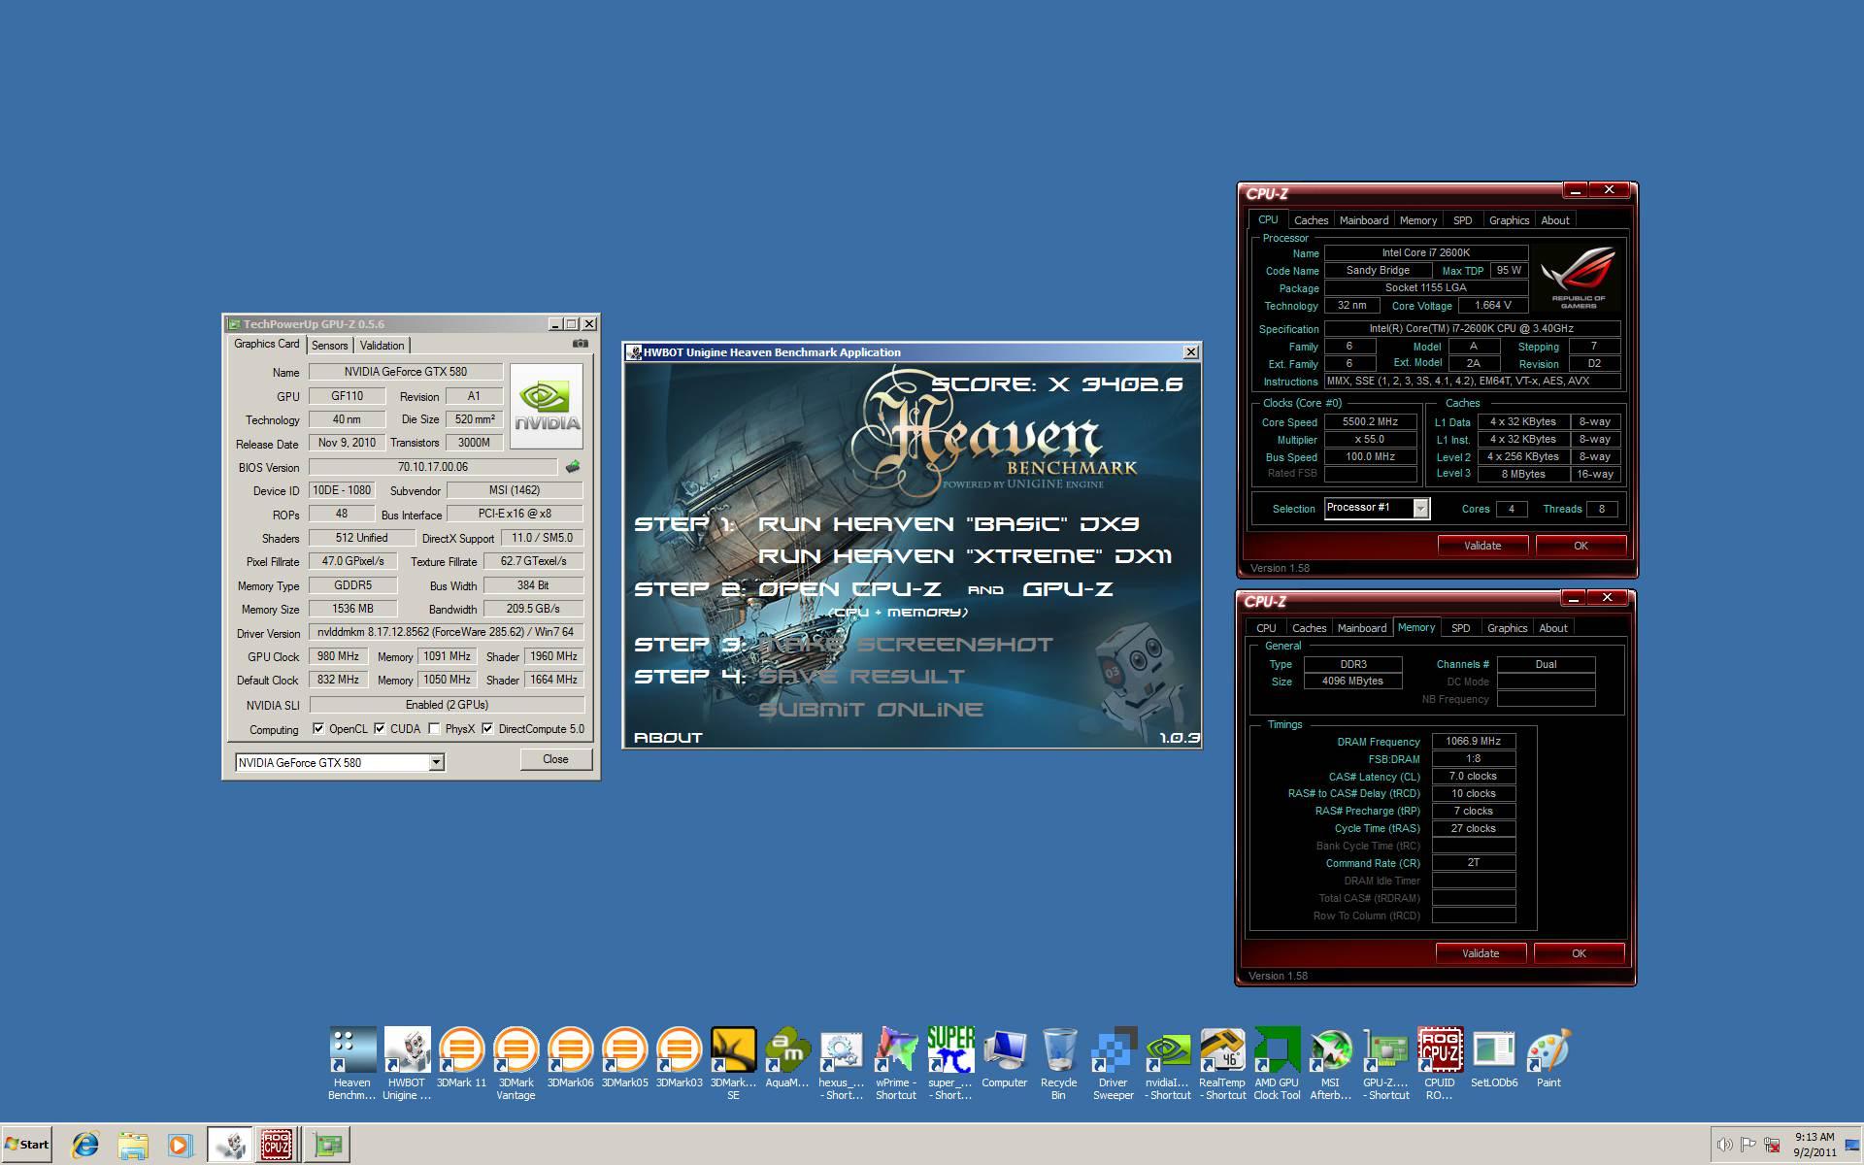
Task: Toggle DirectCompute 5.0 checkbox
Action: (487, 728)
